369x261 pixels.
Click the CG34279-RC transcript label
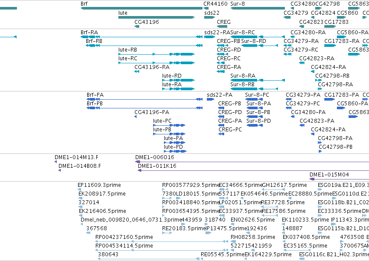301,50
